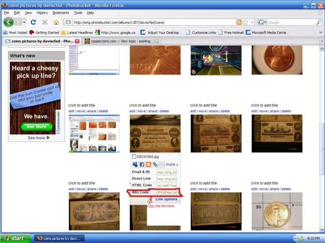Click Microsoft Media Center bookmark
This screenshot has height=243, width=325.
[267, 33]
